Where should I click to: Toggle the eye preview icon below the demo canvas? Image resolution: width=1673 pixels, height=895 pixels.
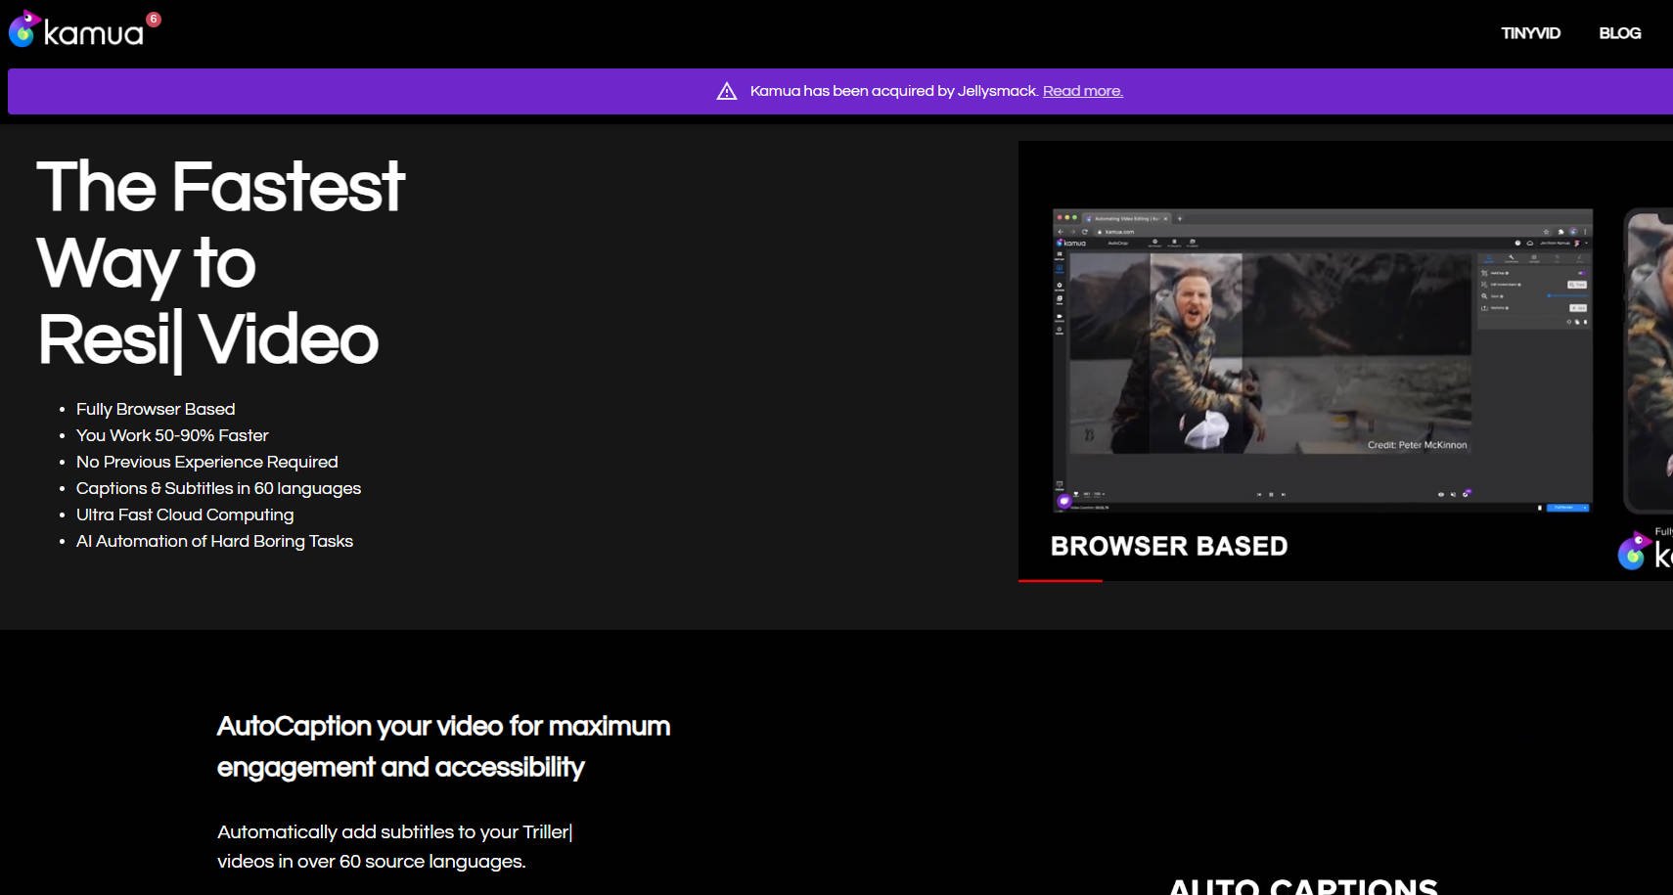point(1440,494)
